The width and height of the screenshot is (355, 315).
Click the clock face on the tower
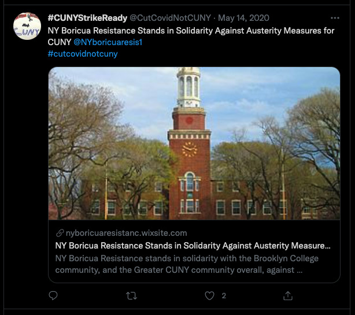[189, 149]
